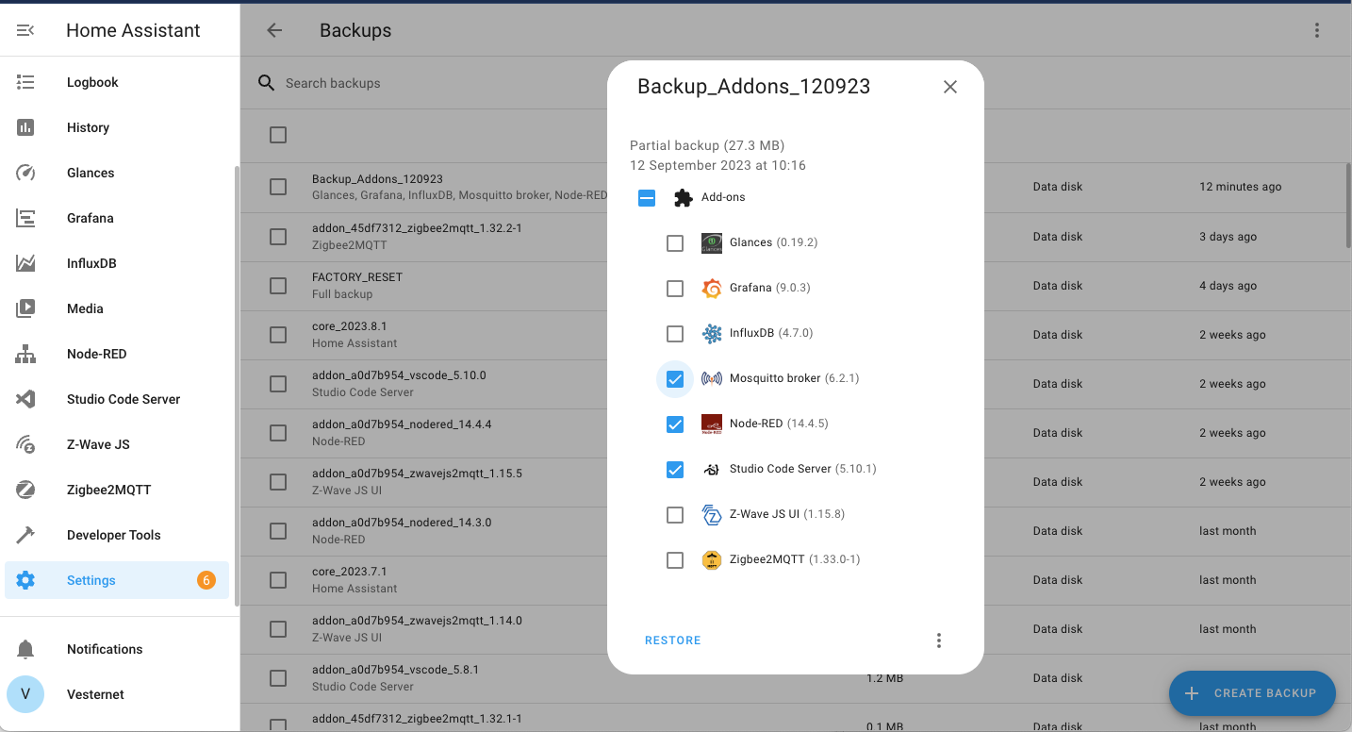Uncheck Node-RED (14.4.5) checkbox in dialog

pos(675,424)
